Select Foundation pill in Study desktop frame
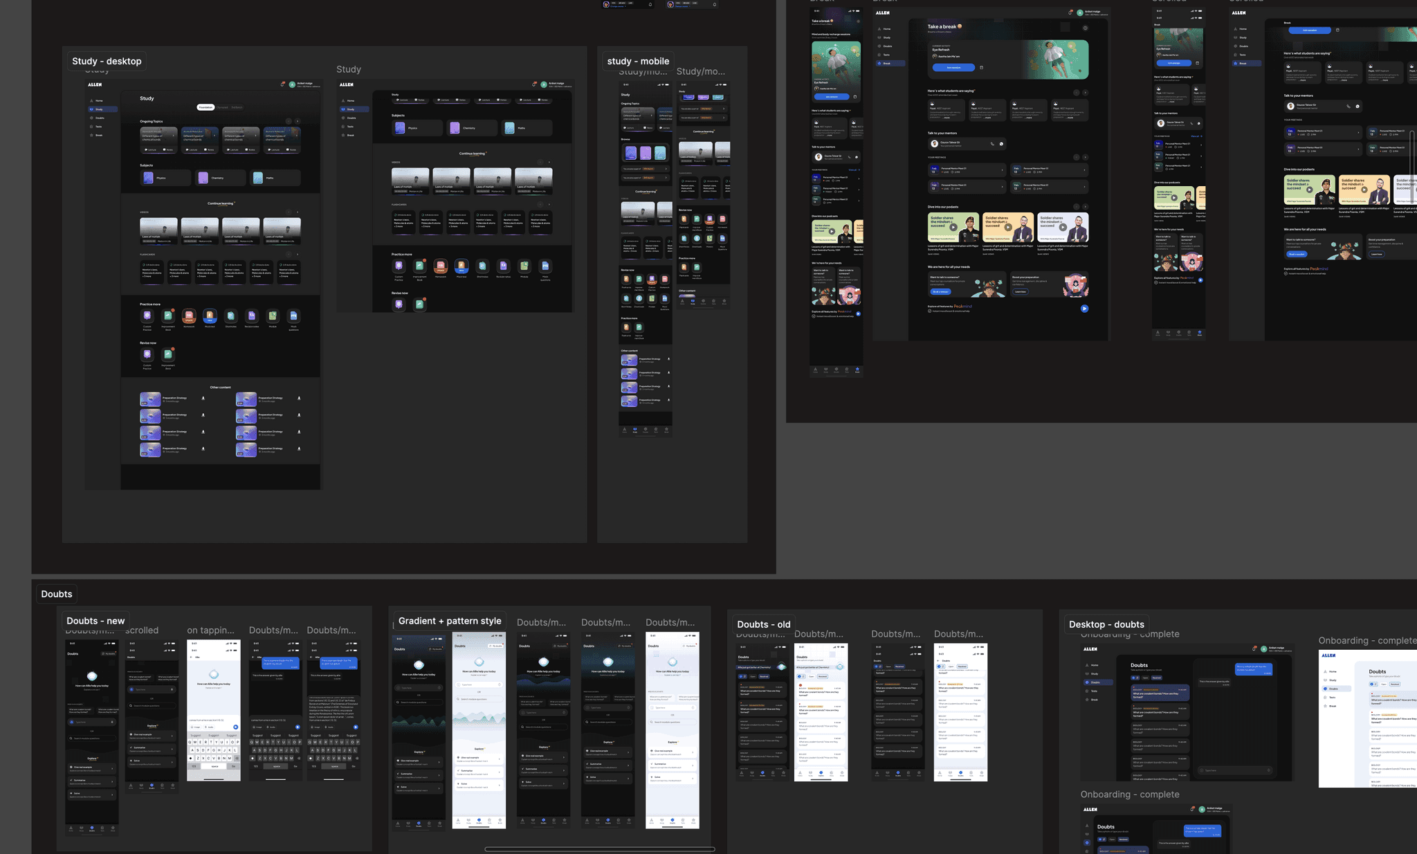The height and width of the screenshot is (854, 1417). click(205, 107)
